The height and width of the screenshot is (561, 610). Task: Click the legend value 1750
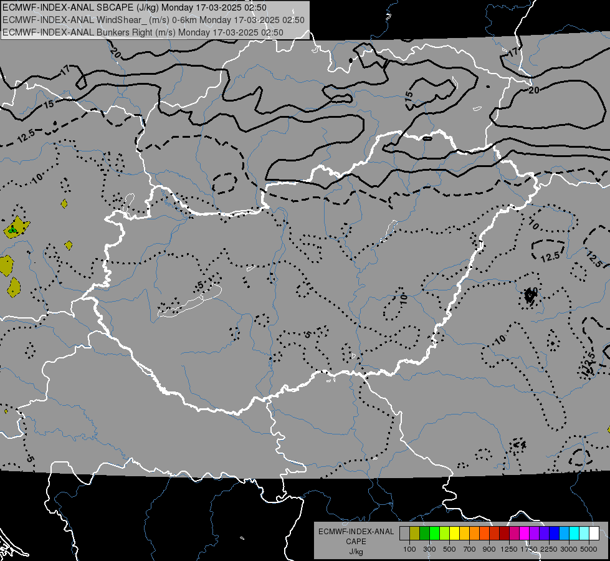(529, 549)
